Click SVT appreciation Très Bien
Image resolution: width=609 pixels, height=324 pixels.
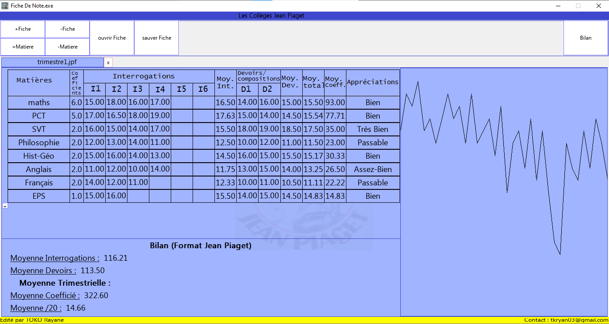[373, 129]
